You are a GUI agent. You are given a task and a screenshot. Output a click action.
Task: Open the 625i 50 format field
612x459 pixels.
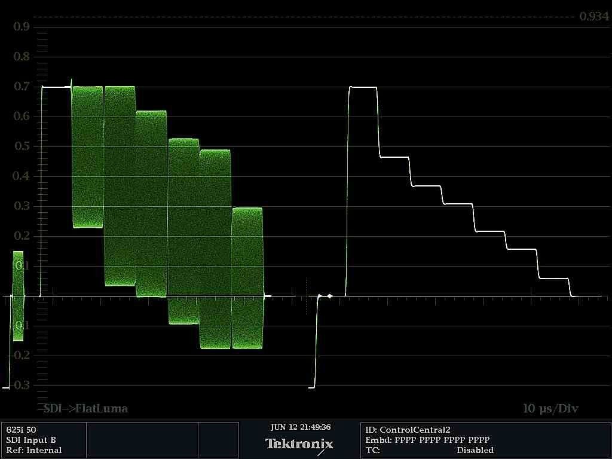click(20, 430)
